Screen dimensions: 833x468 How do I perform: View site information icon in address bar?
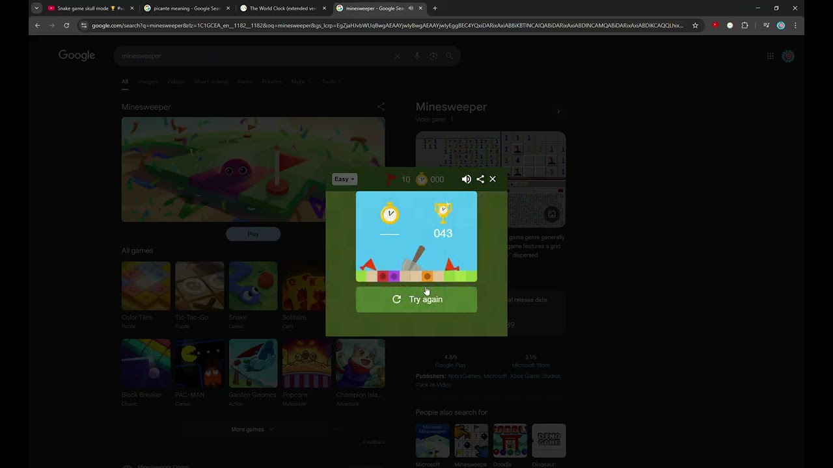(x=83, y=25)
